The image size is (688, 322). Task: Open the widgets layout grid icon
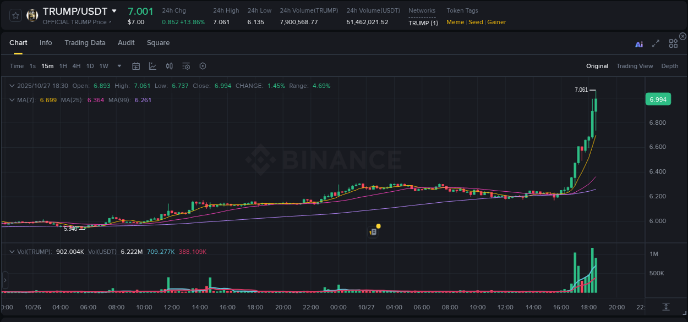pos(673,43)
